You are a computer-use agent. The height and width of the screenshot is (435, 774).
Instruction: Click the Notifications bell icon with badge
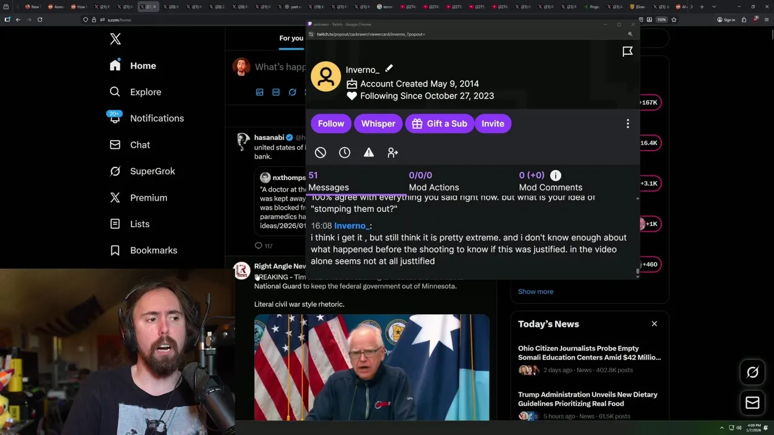pyautogui.click(x=115, y=118)
